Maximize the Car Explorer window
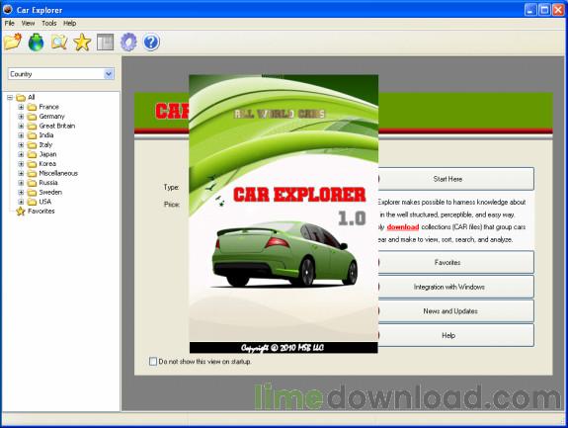This screenshot has height=428, width=568. 544,10
